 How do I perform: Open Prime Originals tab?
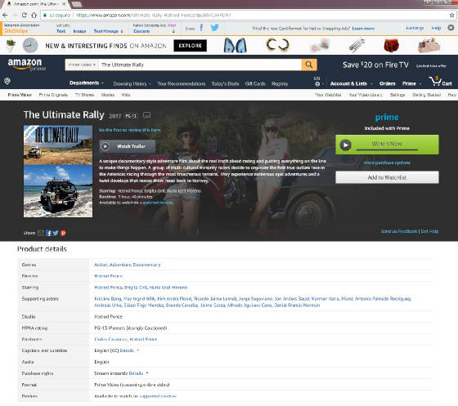coord(53,95)
